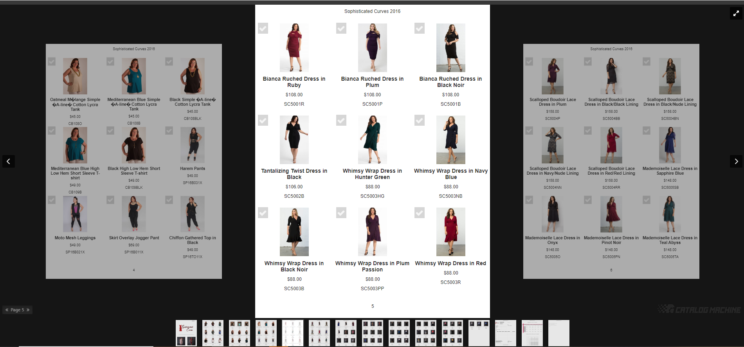Click the Whimsy Wrap Dress in Black Noir photo

(294, 232)
